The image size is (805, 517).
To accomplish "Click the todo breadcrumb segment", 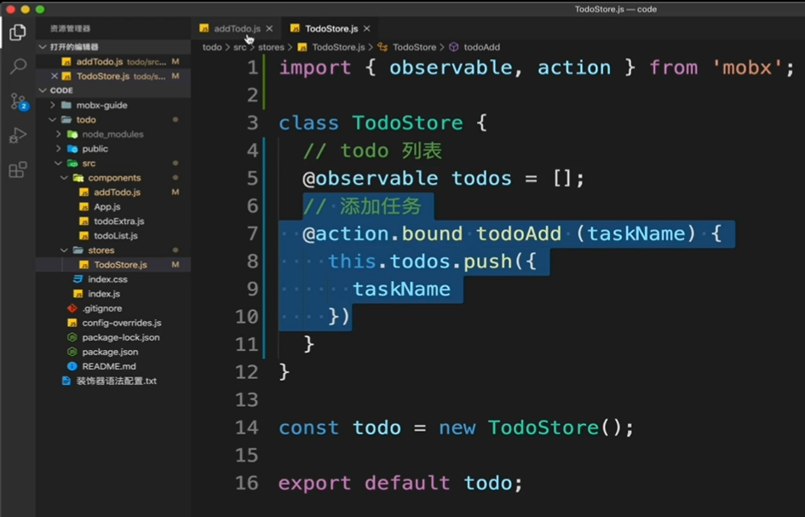I will tap(211, 47).
